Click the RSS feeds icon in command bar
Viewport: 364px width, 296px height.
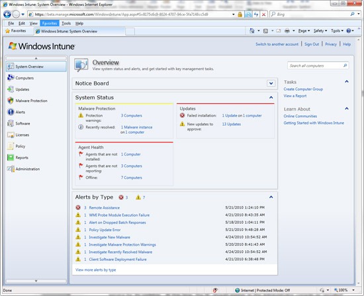(266, 30)
